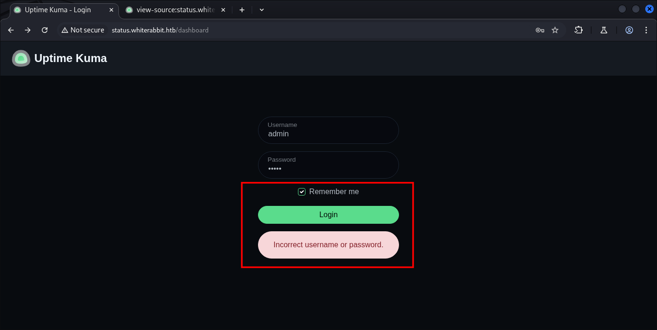Click the Uptime Kuma logo icon
Viewport: 657px width, 330px height.
pos(21,58)
